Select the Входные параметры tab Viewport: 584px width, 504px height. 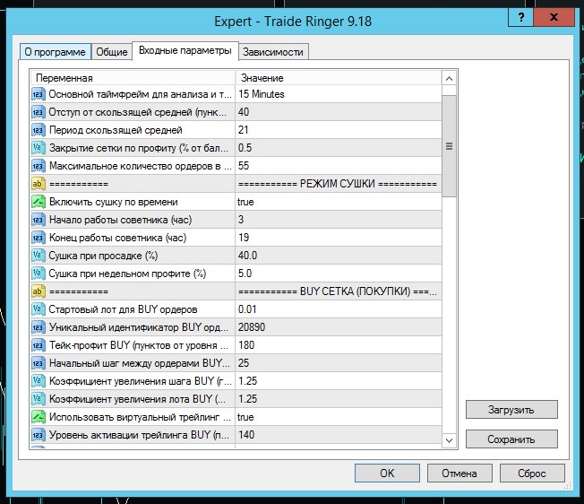[x=185, y=50]
